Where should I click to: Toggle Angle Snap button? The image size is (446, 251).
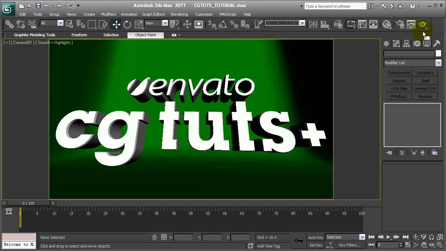click(223, 24)
